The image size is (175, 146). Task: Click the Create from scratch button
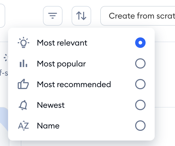pyautogui.click(x=138, y=16)
